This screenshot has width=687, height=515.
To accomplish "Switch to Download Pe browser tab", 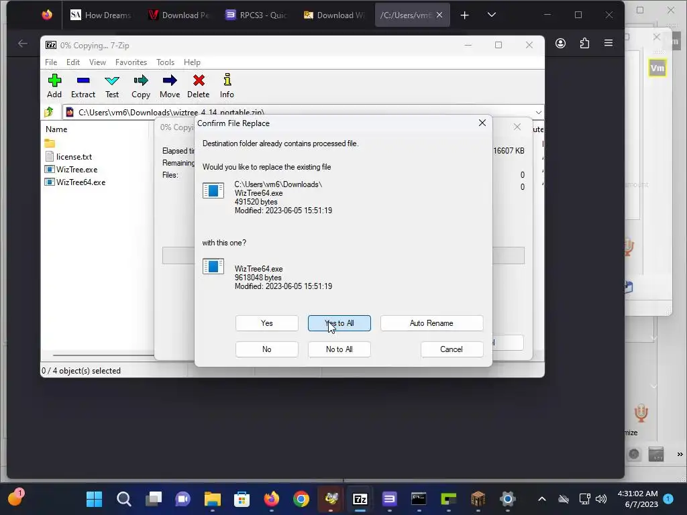I will click(x=178, y=15).
